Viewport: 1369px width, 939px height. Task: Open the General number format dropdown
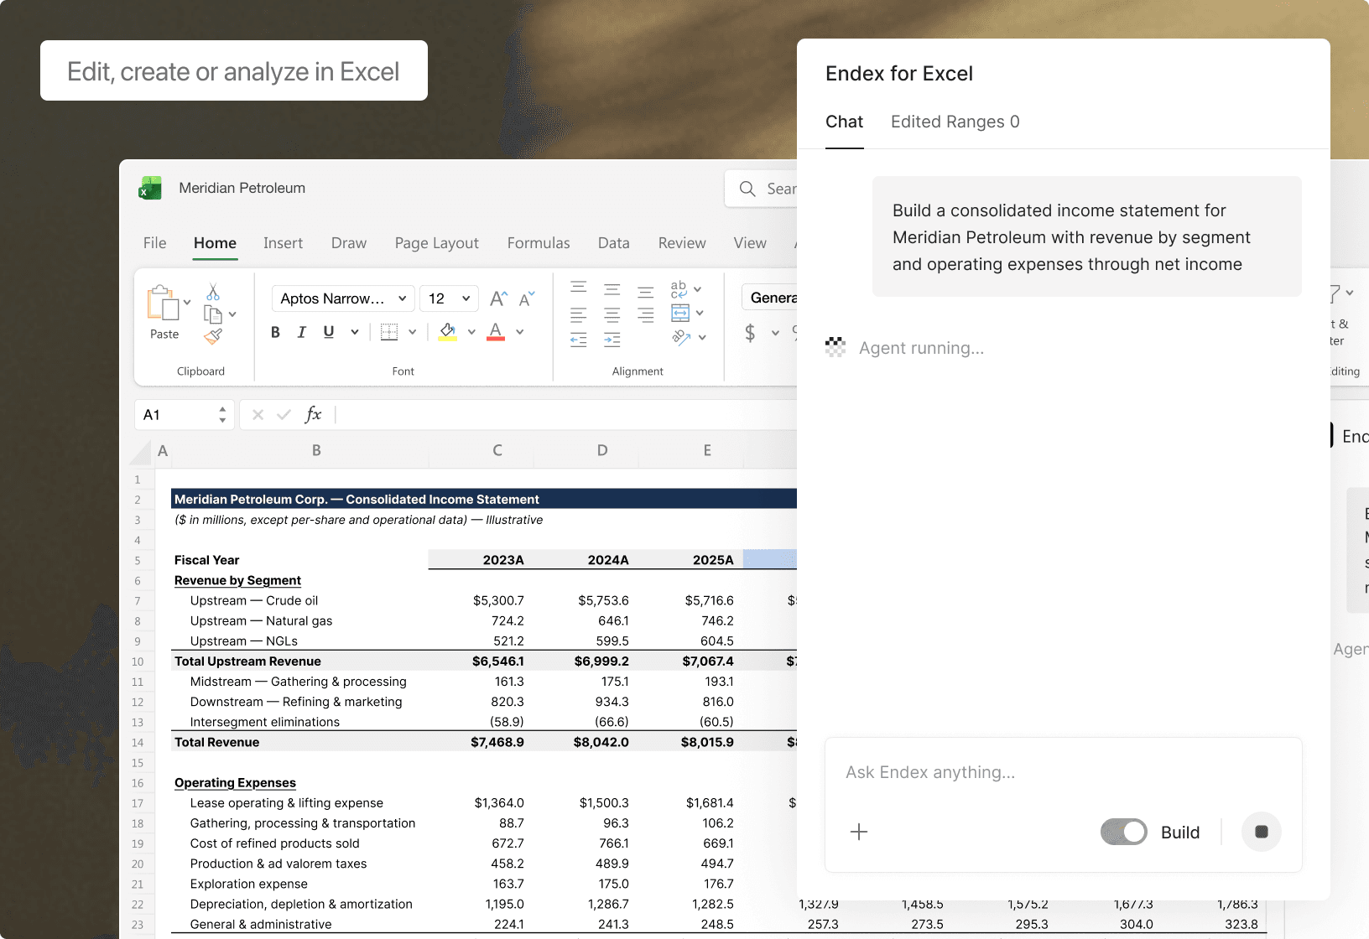coord(769,298)
